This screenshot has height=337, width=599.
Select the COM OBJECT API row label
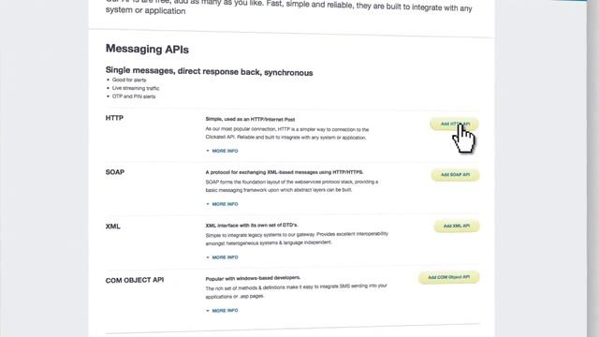[135, 280]
